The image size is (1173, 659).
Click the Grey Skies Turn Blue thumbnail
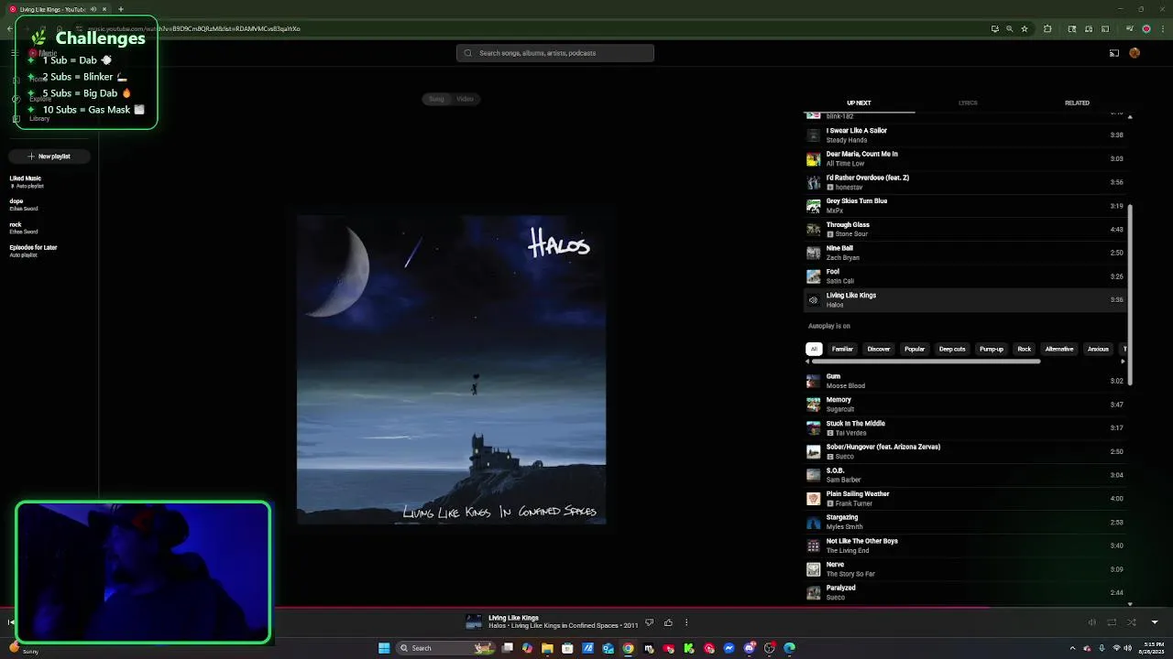coord(813,206)
